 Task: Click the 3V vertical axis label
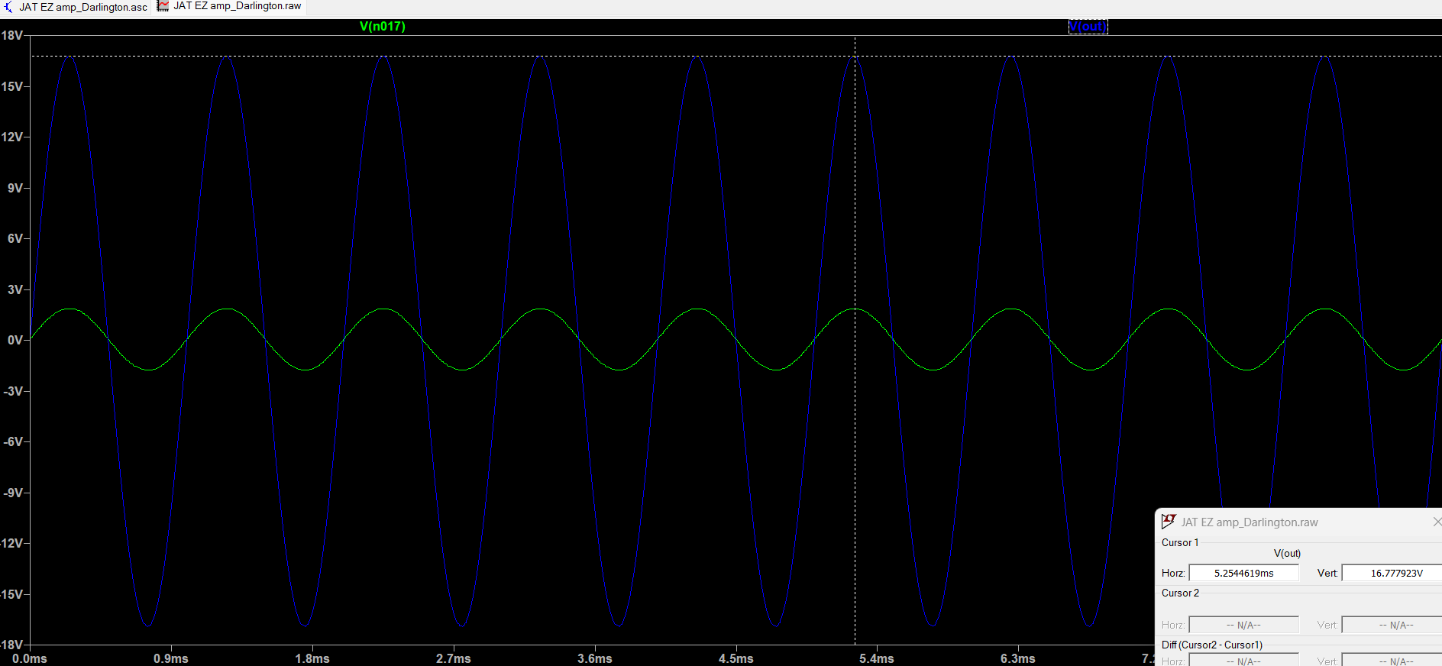coord(15,289)
